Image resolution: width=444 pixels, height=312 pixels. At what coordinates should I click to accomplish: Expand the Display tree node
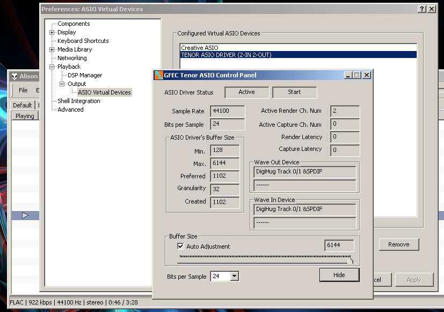(52, 33)
